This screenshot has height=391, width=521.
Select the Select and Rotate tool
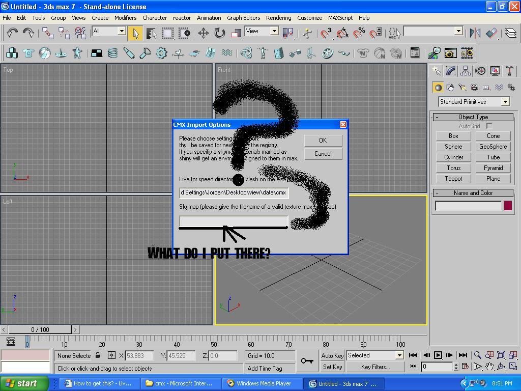219,33
